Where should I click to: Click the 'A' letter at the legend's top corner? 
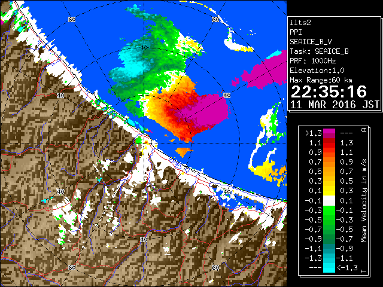[364, 130]
